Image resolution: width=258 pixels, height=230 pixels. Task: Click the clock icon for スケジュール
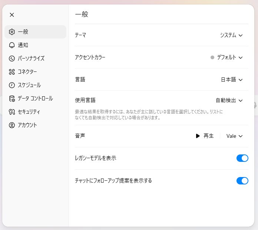12,85
